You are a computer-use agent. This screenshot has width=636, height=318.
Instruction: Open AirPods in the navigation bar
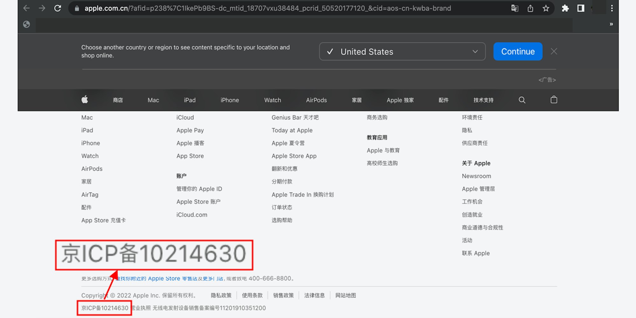tap(316, 100)
